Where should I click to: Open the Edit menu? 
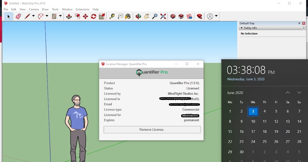(x=14, y=10)
